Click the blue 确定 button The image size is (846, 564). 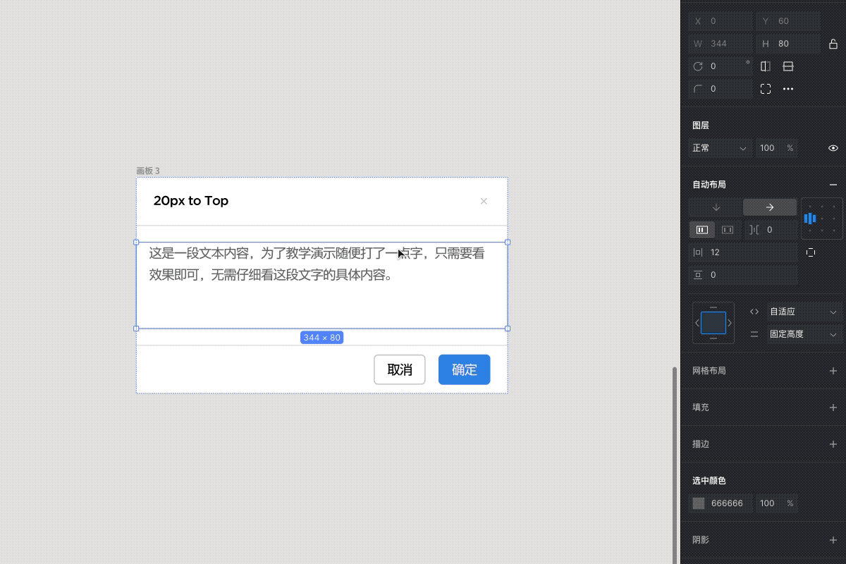pos(464,369)
